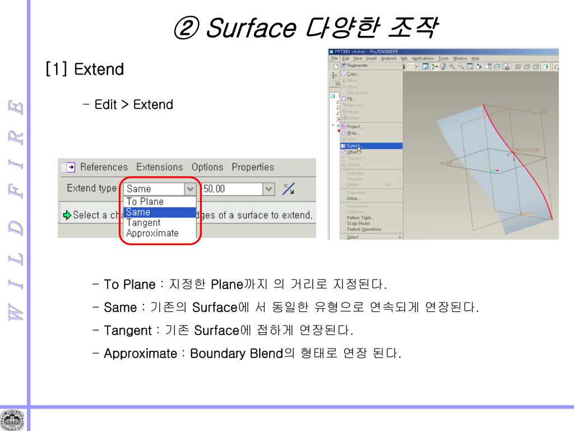Image resolution: width=574 pixels, height=431 pixels.
Task: Open the Info menu in Pro/ENGINEER
Action: (x=404, y=58)
